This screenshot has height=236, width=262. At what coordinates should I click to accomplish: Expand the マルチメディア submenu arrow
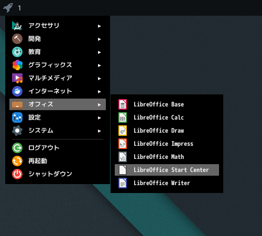pyautogui.click(x=100, y=79)
